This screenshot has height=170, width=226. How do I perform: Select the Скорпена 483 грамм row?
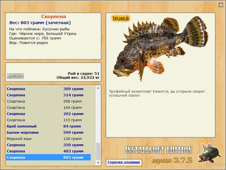(48, 151)
